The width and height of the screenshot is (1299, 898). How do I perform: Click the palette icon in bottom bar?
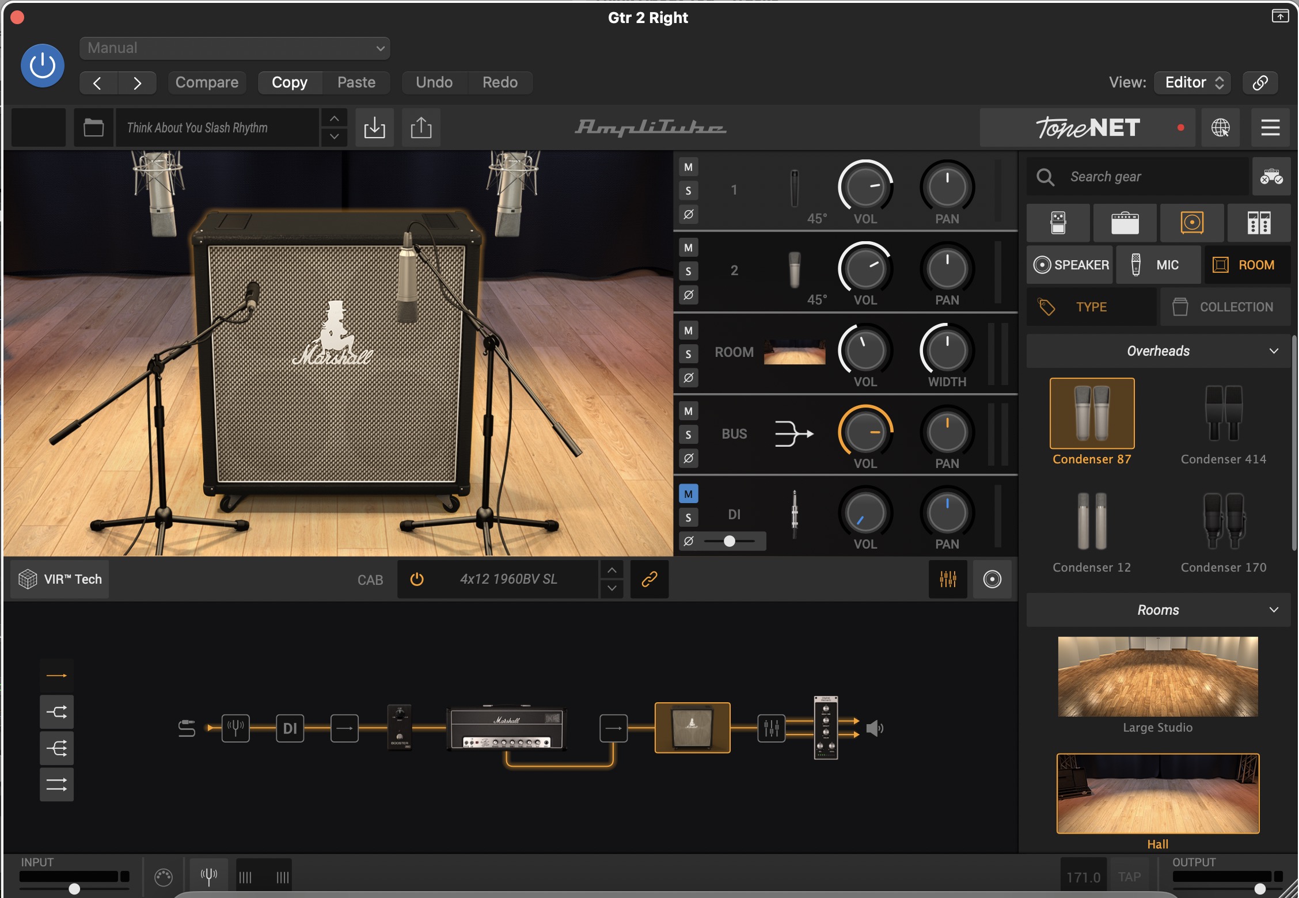pos(164,877)
